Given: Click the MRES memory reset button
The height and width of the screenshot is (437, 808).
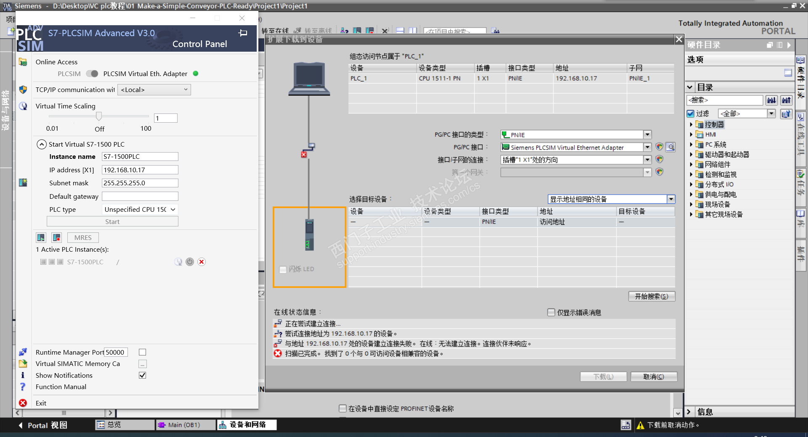Looking at the screenshot, I should [83, 238].
